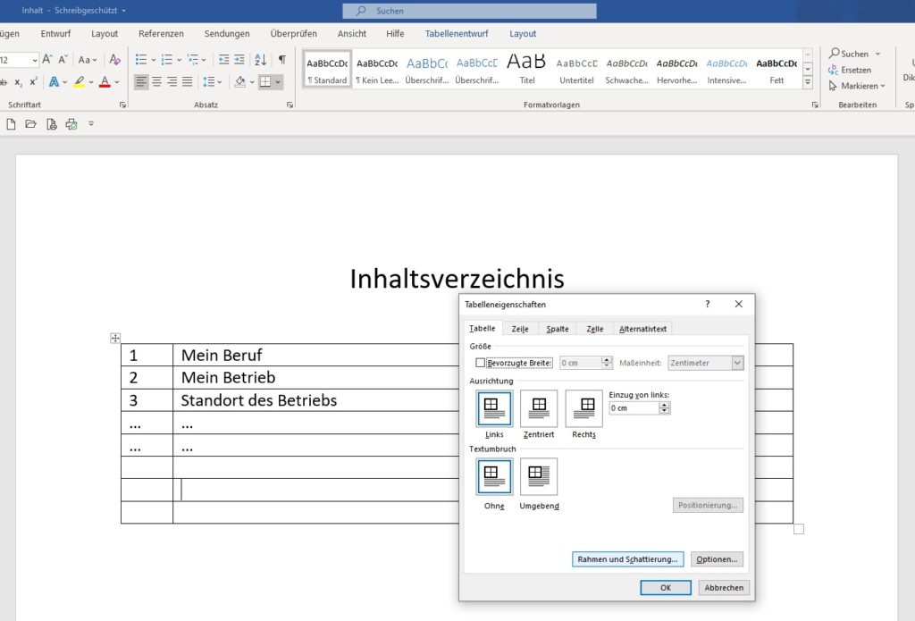Open the borders dropdown arrow
Viewport: 915px width, 621px height.
pos(278,82)
